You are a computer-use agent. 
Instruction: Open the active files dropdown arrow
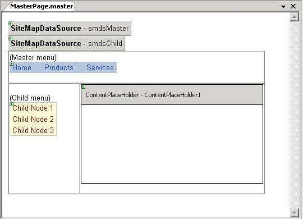283,7
